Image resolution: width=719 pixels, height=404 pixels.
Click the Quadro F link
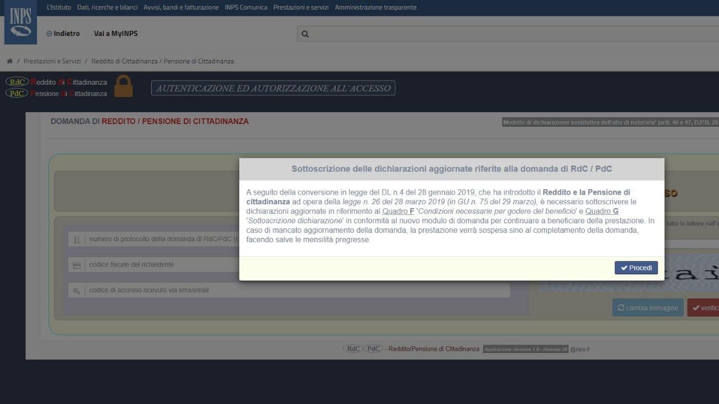tap(398, 211)
